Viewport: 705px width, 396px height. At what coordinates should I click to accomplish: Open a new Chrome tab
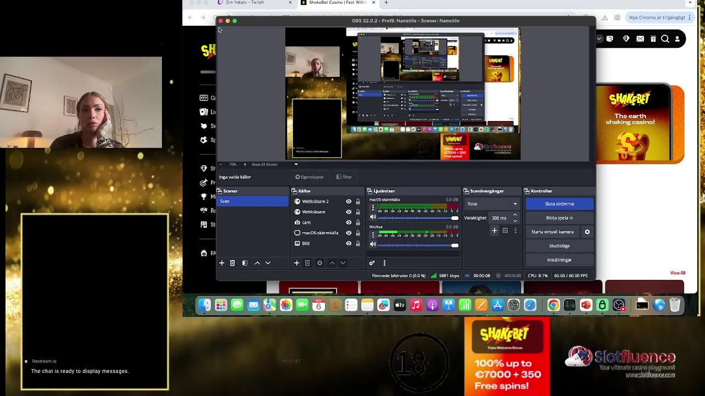pyautogui.click(x=386, y=3)
